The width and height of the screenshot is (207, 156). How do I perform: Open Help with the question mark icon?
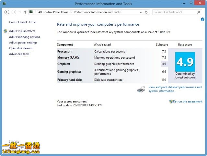click(x=202, y=19)
